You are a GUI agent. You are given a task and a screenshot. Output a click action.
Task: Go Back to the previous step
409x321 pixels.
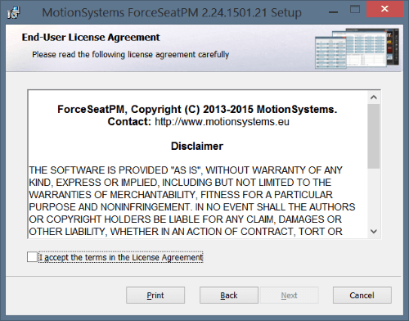229,295
